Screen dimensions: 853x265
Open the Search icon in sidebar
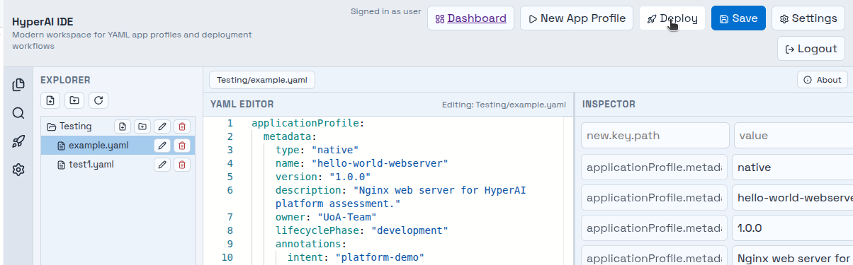coord(18,113)
